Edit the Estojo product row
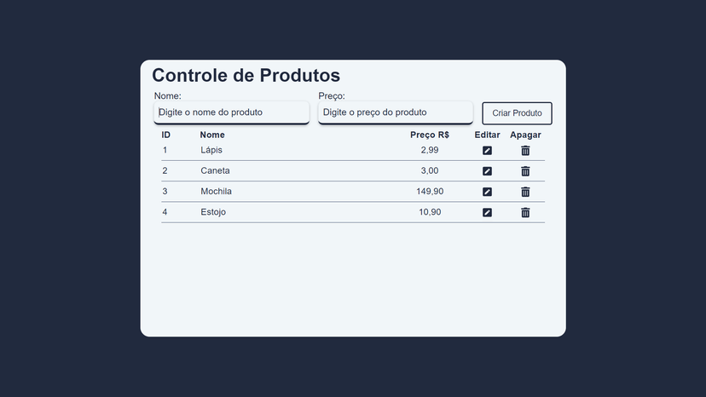The image size is (706, 397). click(487, 212)
